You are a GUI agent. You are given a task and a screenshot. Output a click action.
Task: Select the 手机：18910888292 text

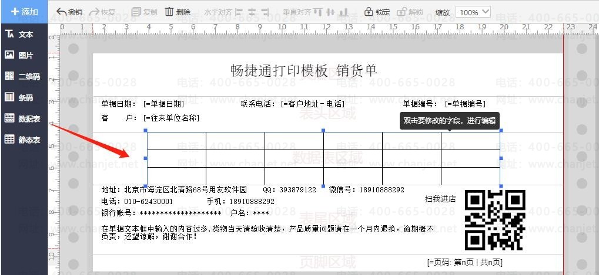(240, 202)
